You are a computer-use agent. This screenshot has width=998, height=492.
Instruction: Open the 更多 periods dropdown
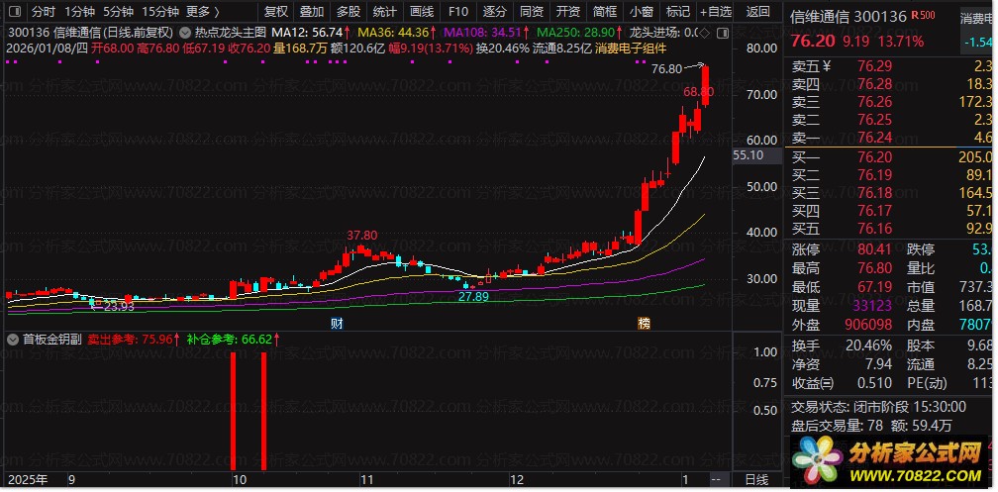(x=203, y=12)
